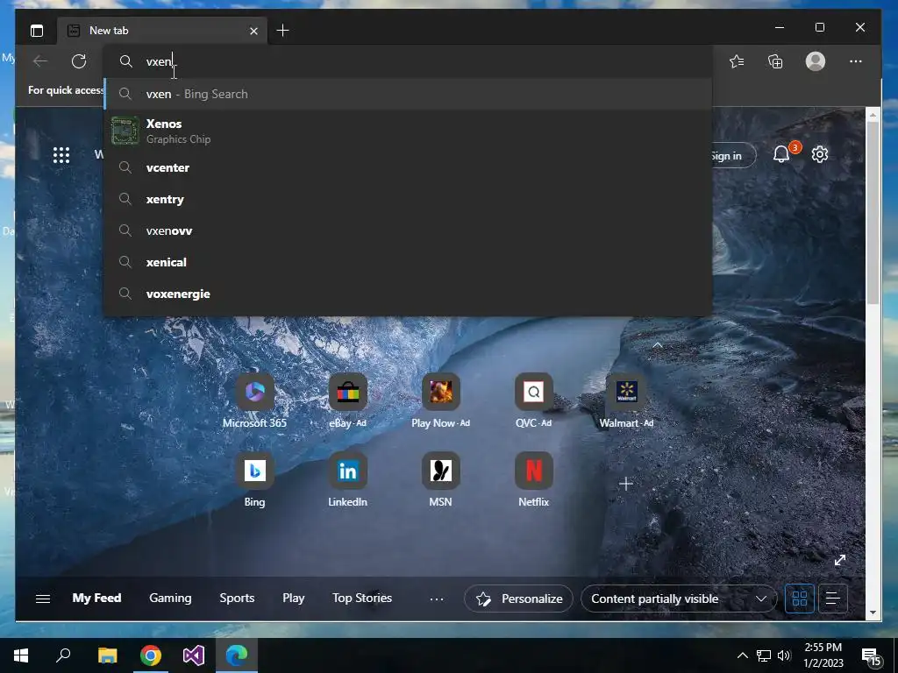Choose the xenical suggestion
898x673 pixels.
click(x=408, y=262)
